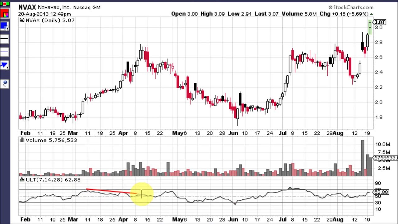Click the "NVAX (Daily) 3.07" legend text
The image size is (398, 224).
[x=50, y=20]
